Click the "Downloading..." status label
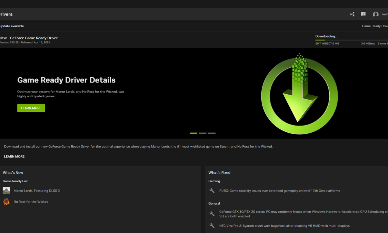The image size is (388, 233). 326,36
